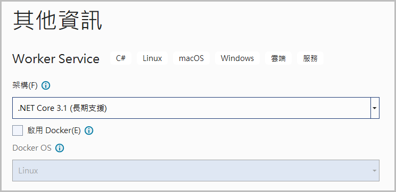This screenshot has height=192, width=396.
Task: Enable the 啟用 Docker checkbox
Action: [18, 130]
